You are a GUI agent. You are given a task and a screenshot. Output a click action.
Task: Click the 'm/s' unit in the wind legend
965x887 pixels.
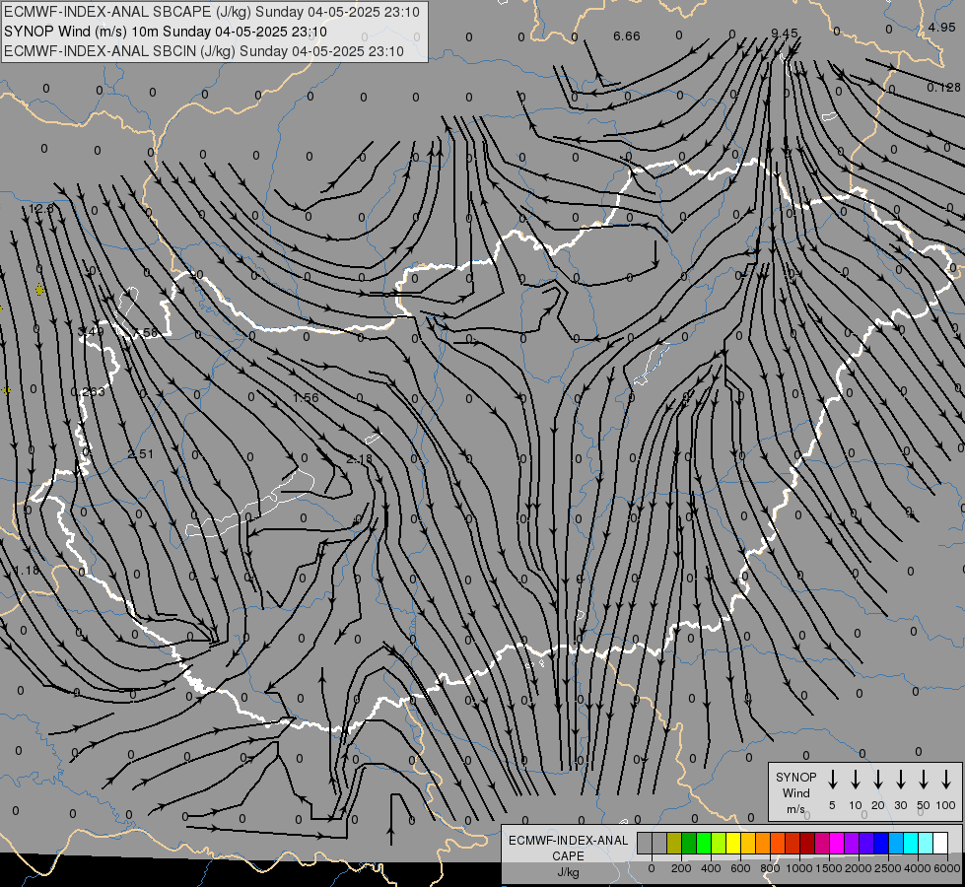point(795,809)
